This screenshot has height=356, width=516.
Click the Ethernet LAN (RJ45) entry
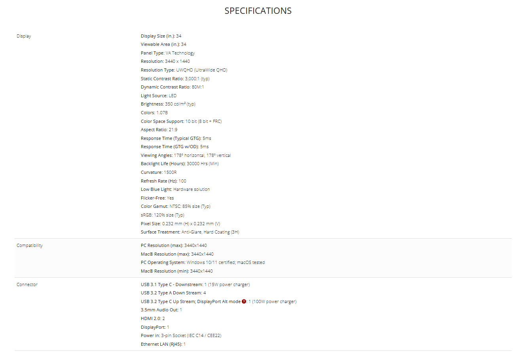(x=163, y=344)
